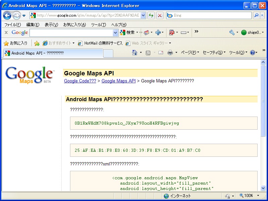Open the ツール(T) menu in menu bar

click(x=98, y=25)
